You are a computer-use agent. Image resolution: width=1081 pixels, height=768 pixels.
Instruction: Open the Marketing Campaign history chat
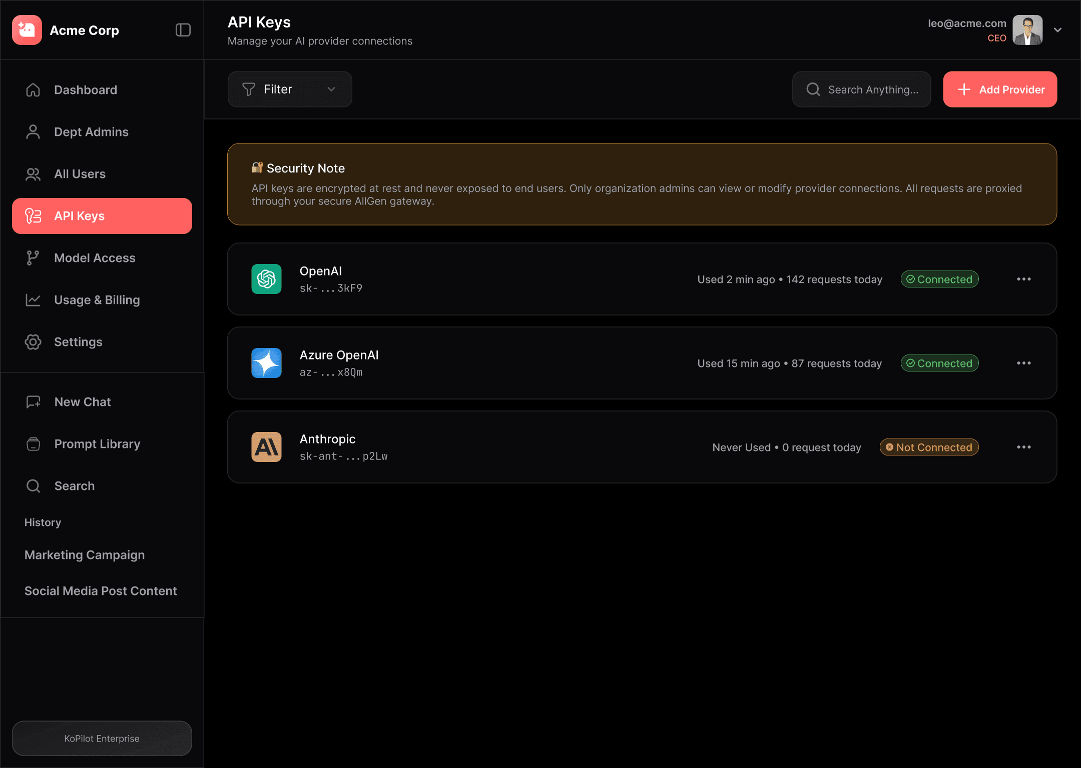85,555
